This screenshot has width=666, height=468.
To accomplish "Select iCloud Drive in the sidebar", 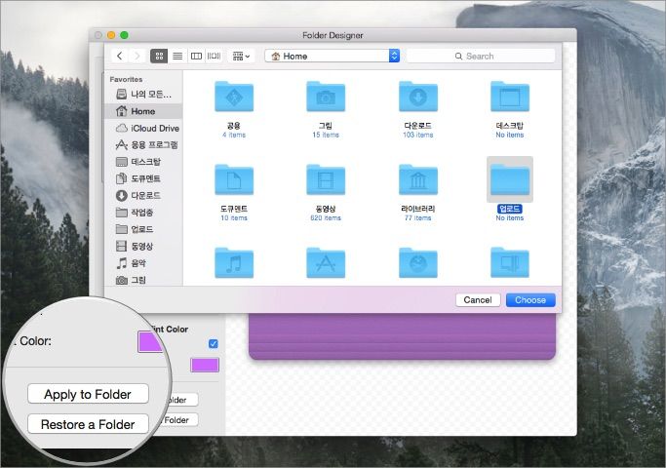I will tap(143, 129).
